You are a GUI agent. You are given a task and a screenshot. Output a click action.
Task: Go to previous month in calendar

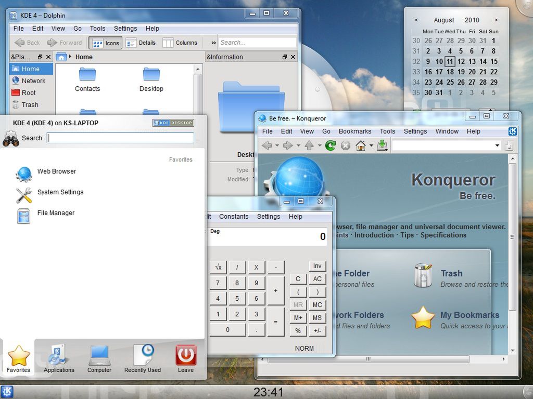pyautogui.click(x=416, y=20)
